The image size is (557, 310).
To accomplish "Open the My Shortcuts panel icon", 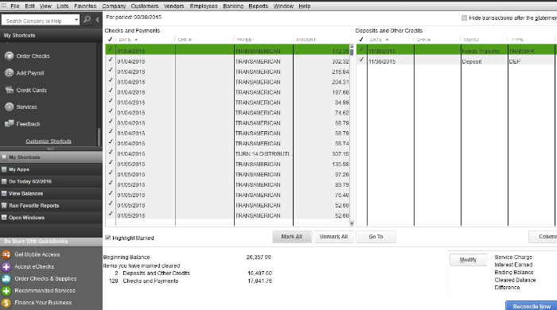I will tap(4, 157).
